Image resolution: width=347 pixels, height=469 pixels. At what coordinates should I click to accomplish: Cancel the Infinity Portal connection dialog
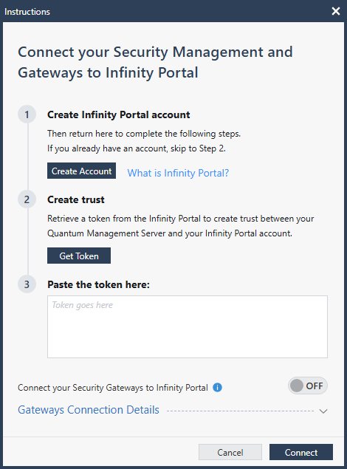pos(230,452)
